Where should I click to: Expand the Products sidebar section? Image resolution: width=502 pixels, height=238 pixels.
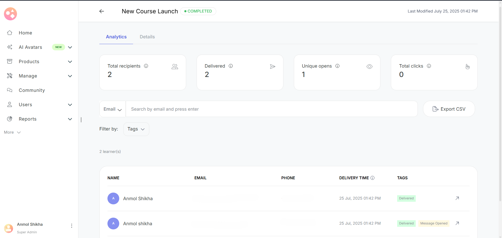70,62
